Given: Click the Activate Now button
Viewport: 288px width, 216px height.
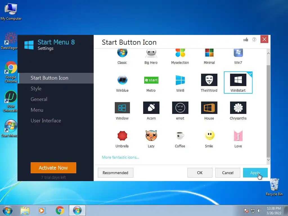Looking at the screenshot, I should [x=53, y=168].
